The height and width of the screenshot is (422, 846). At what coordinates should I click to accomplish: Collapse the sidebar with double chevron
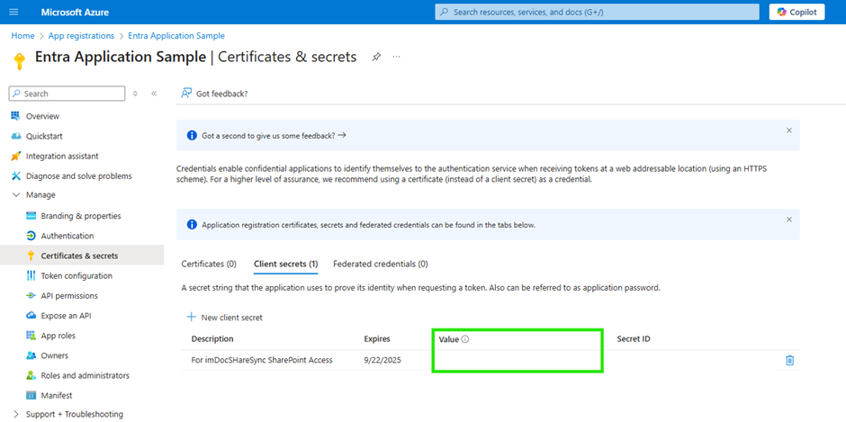[154, 94]
